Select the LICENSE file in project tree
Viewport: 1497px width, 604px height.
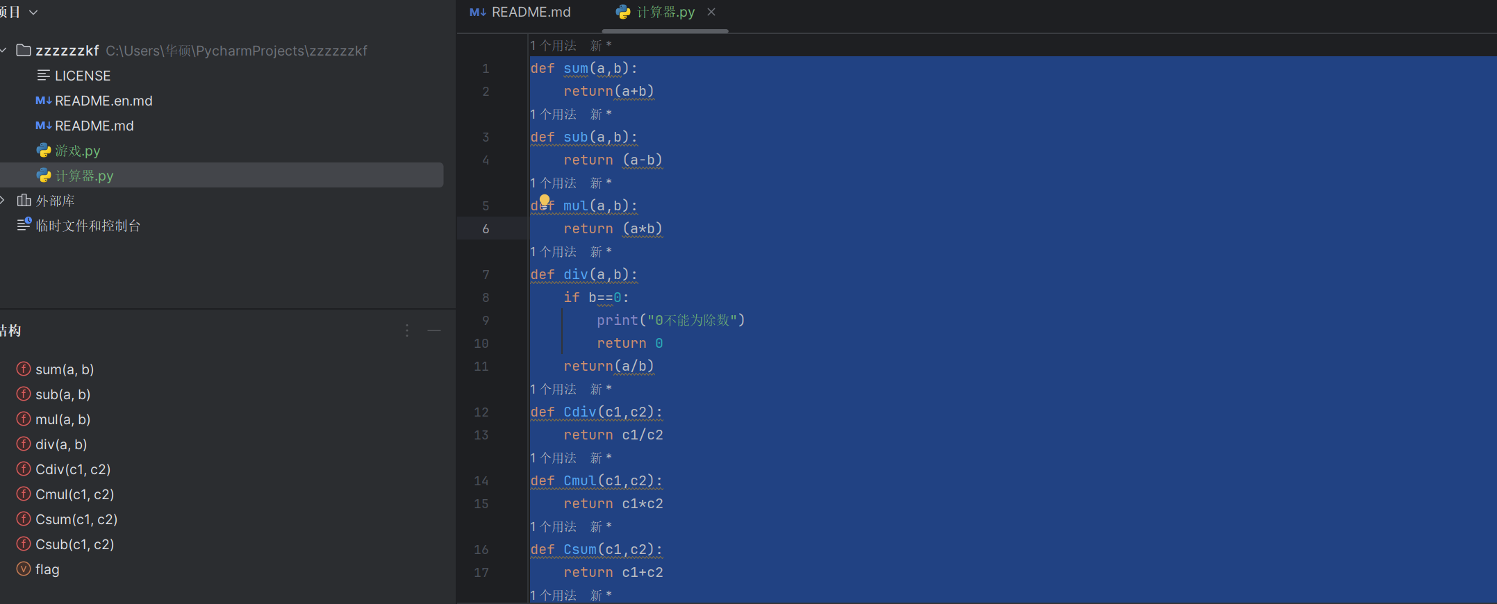82,76
